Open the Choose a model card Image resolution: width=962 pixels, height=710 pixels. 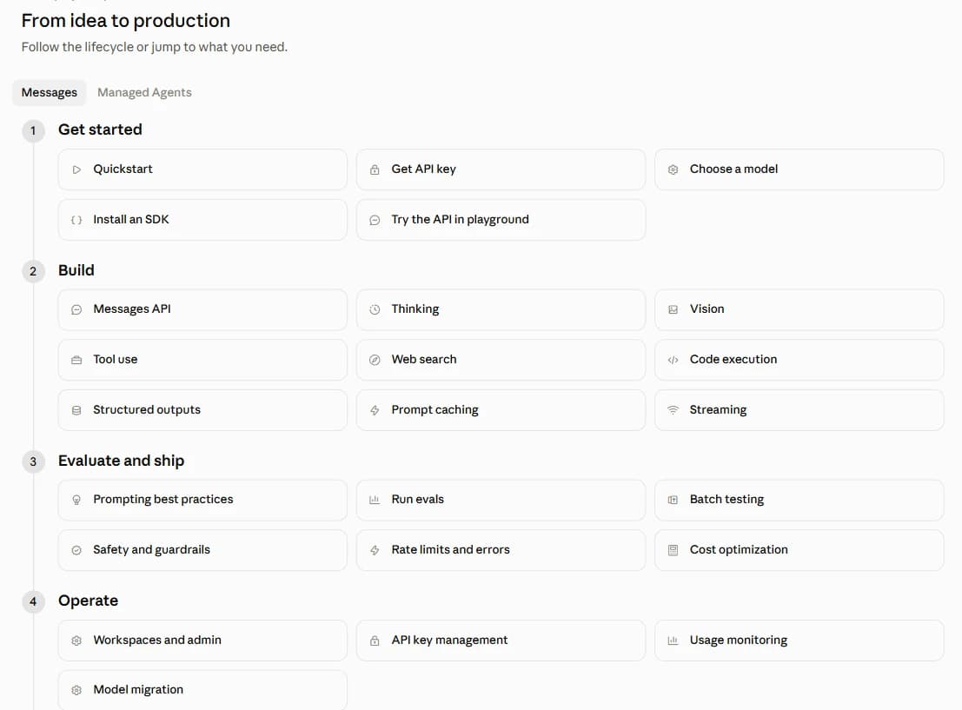pos(799,169)
